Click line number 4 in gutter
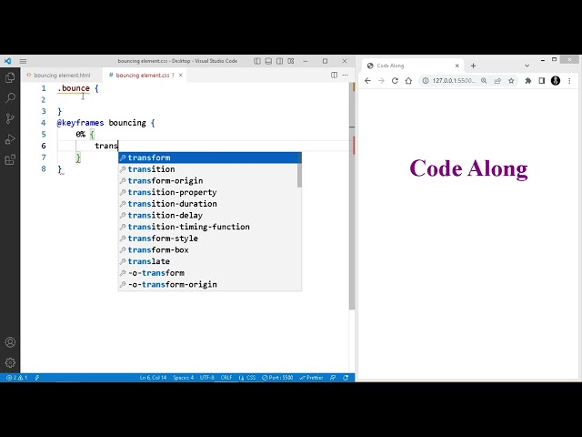582x437 pixels. point(44,123)
